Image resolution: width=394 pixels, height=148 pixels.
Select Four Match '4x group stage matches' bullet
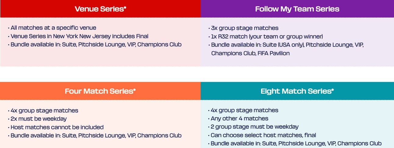click(x=43, y=110)
